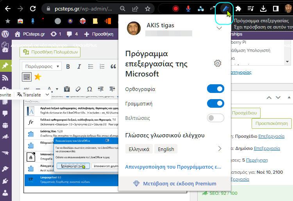Bookmark this page with star icon
Image resolution: width=293 pixels, height=201 pixels.
[148, 9]
